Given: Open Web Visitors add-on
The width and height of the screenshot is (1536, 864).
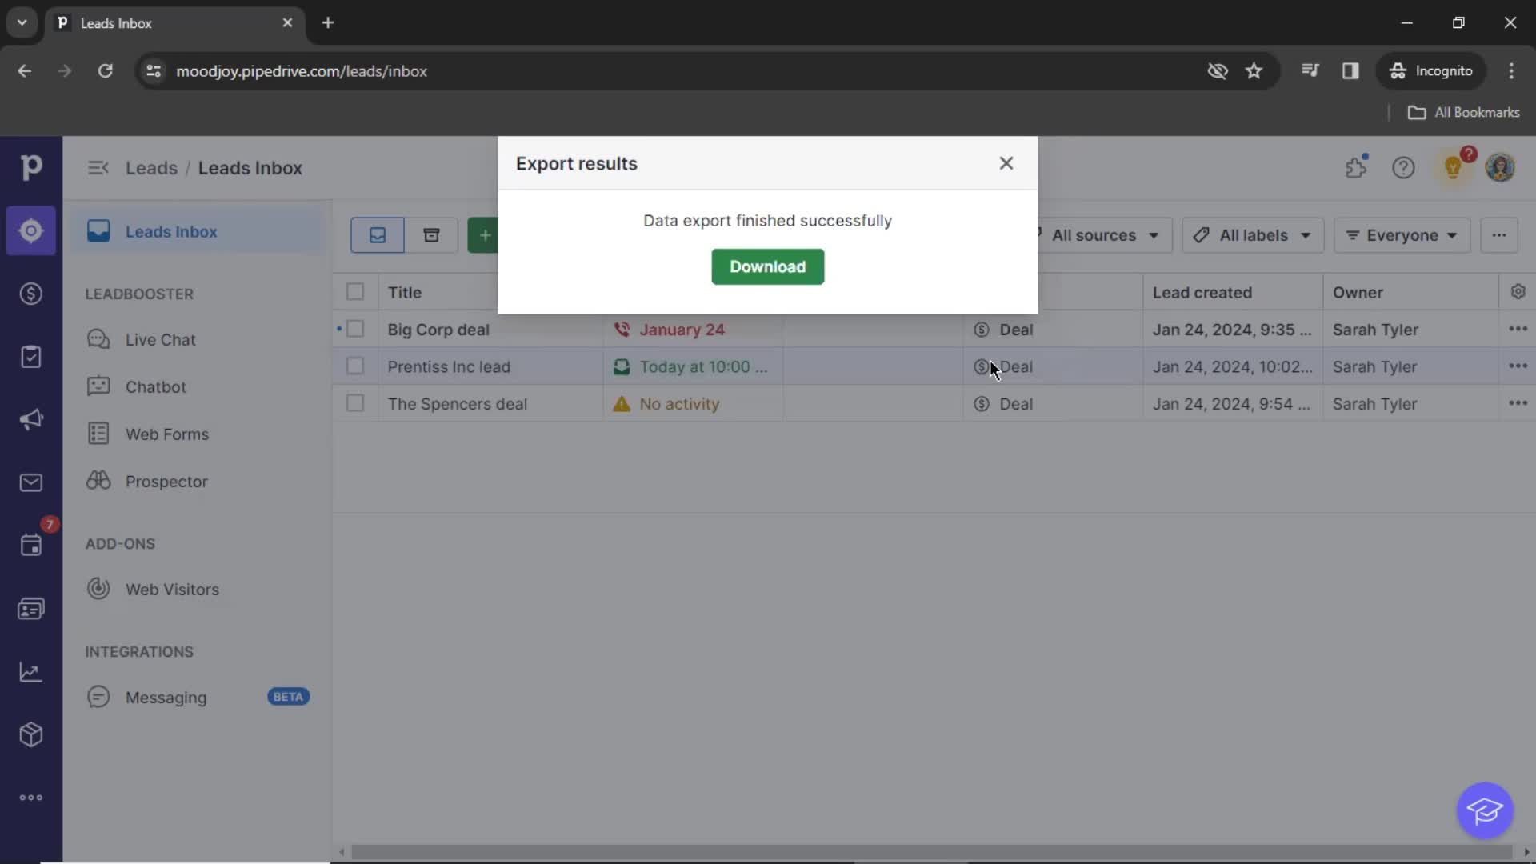Looking at the screenshot, I should tap(172, 589).
